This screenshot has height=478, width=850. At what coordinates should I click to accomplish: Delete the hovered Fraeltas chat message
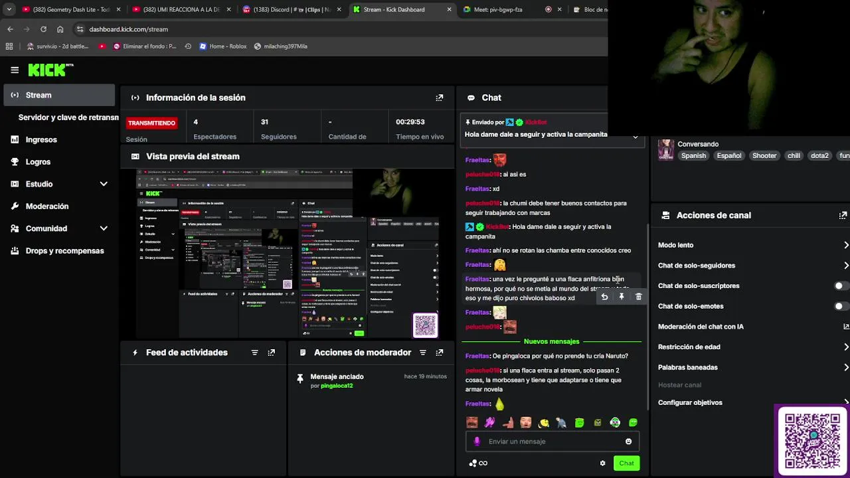(639, 297)
